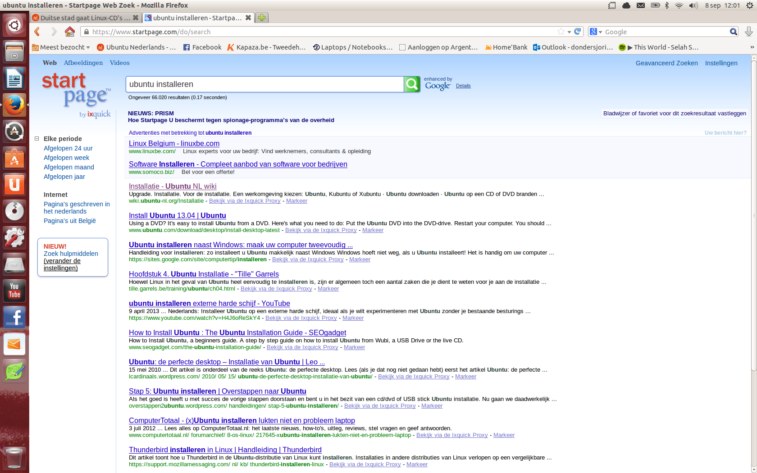
Task: Open the Files manager in the launcher
Action: pos(14,51)
